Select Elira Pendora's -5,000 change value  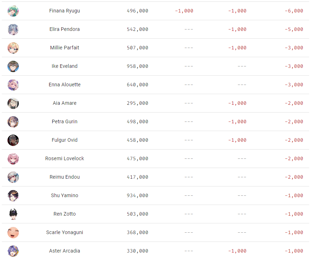[x=294, y=29]
